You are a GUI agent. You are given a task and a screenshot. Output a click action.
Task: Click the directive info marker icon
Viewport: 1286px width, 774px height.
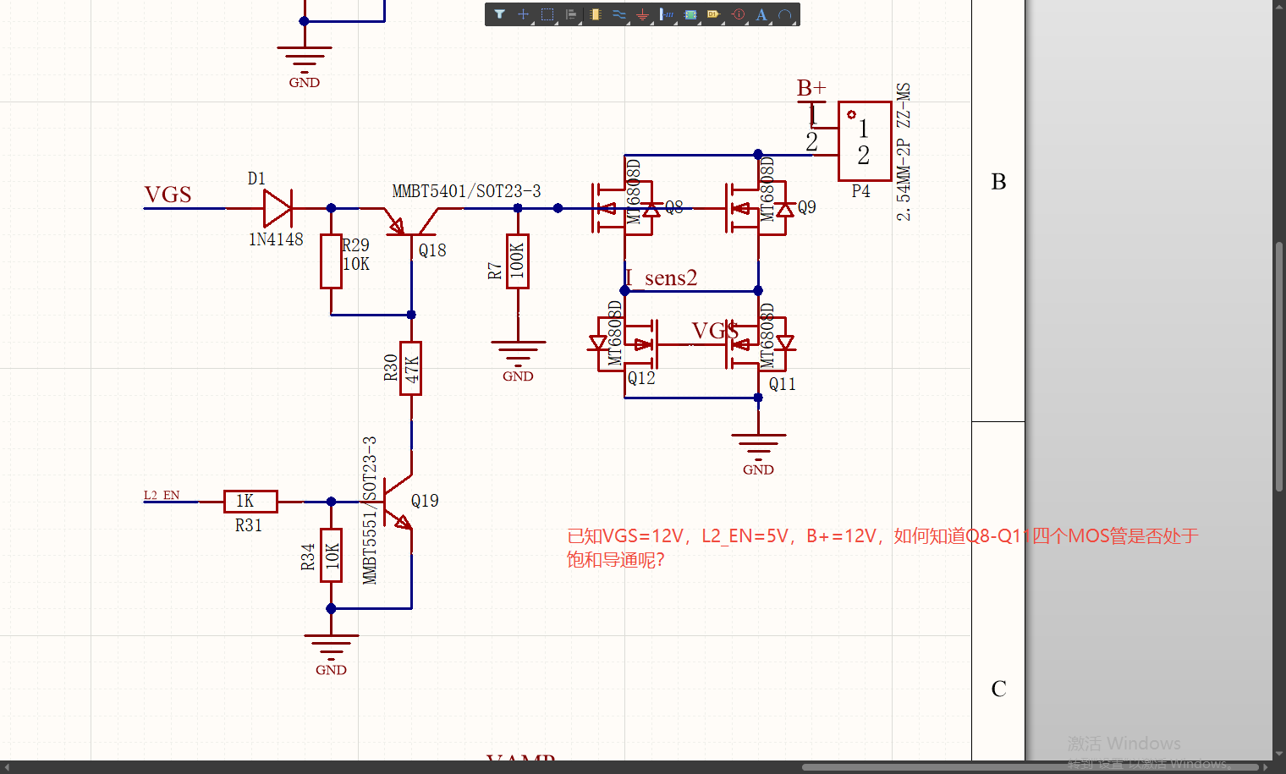[738, 14]
